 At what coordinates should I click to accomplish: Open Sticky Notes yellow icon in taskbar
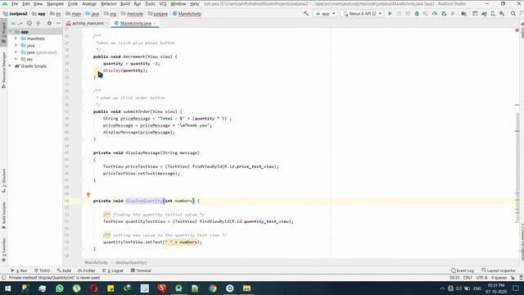pos(111,288)
